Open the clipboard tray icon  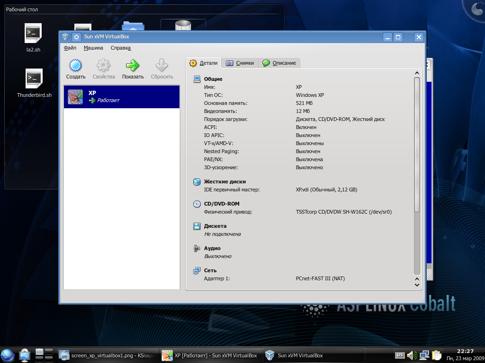(x=436, y=355)
